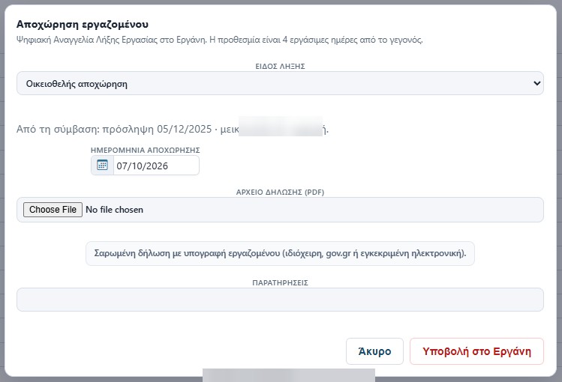Click the Ψηφιακή Αναγγελία Λήξης Εργασίας description
This screenshot has height=382, width=562.
tap(220, 40)
